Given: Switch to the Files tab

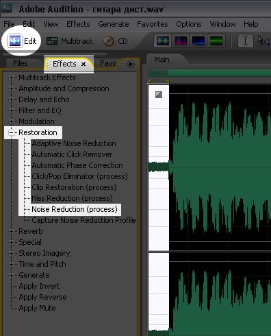Looking at the screenshot, I should click(x=21, y=63).
